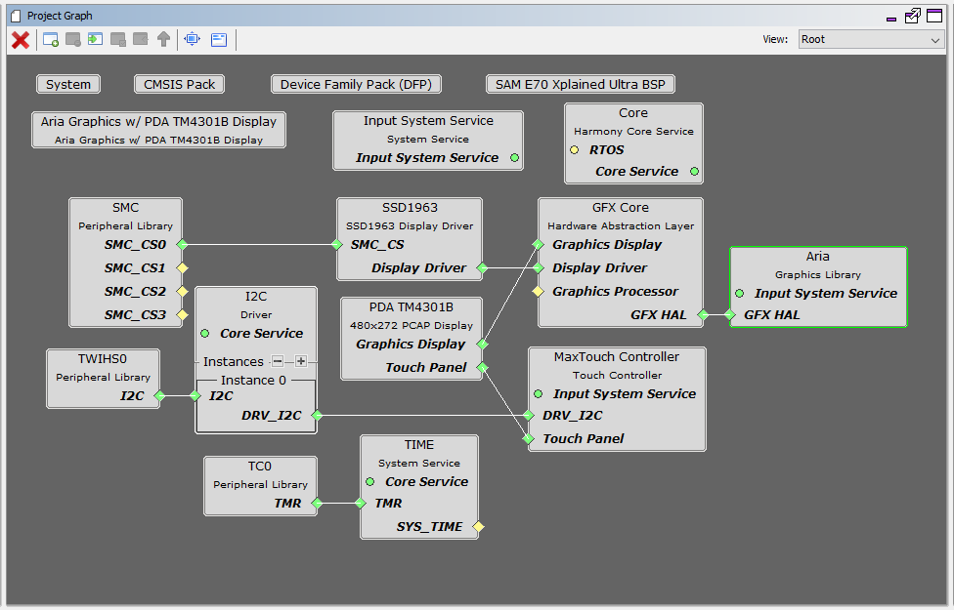
Task: Click the grayed window icon with minus badge
Action: (x=73, y=40)
